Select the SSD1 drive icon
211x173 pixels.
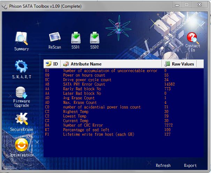tap(76, 38)
